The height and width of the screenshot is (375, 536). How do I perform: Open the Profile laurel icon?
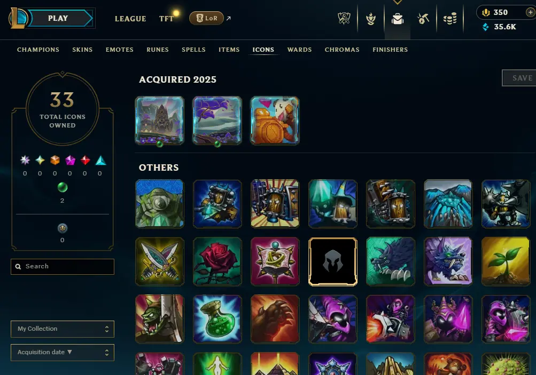click(x=370, y=19)
